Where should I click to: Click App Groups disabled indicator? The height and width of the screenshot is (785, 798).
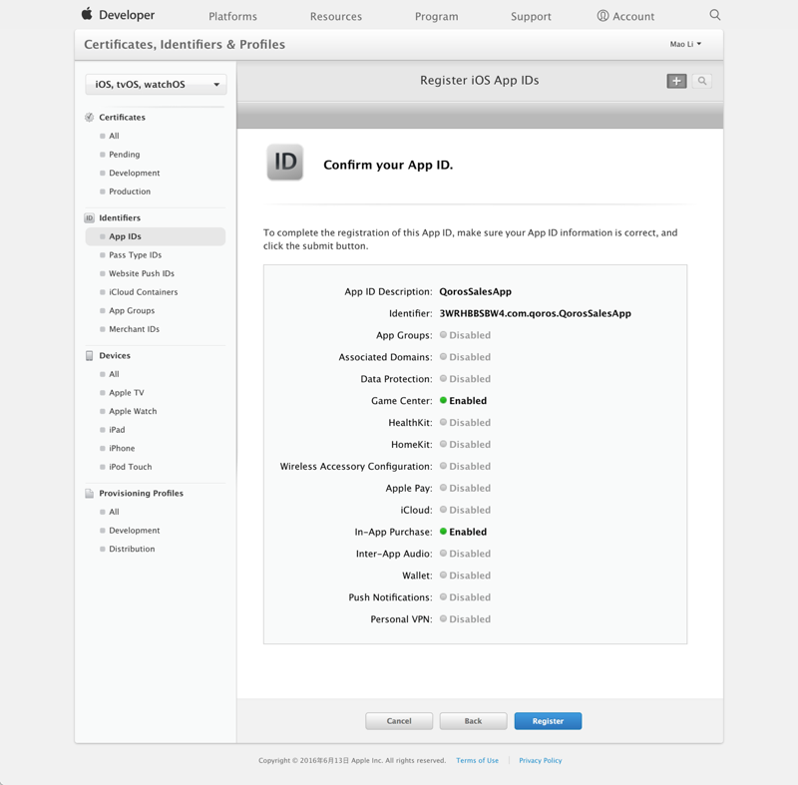(x=443, y=335)
